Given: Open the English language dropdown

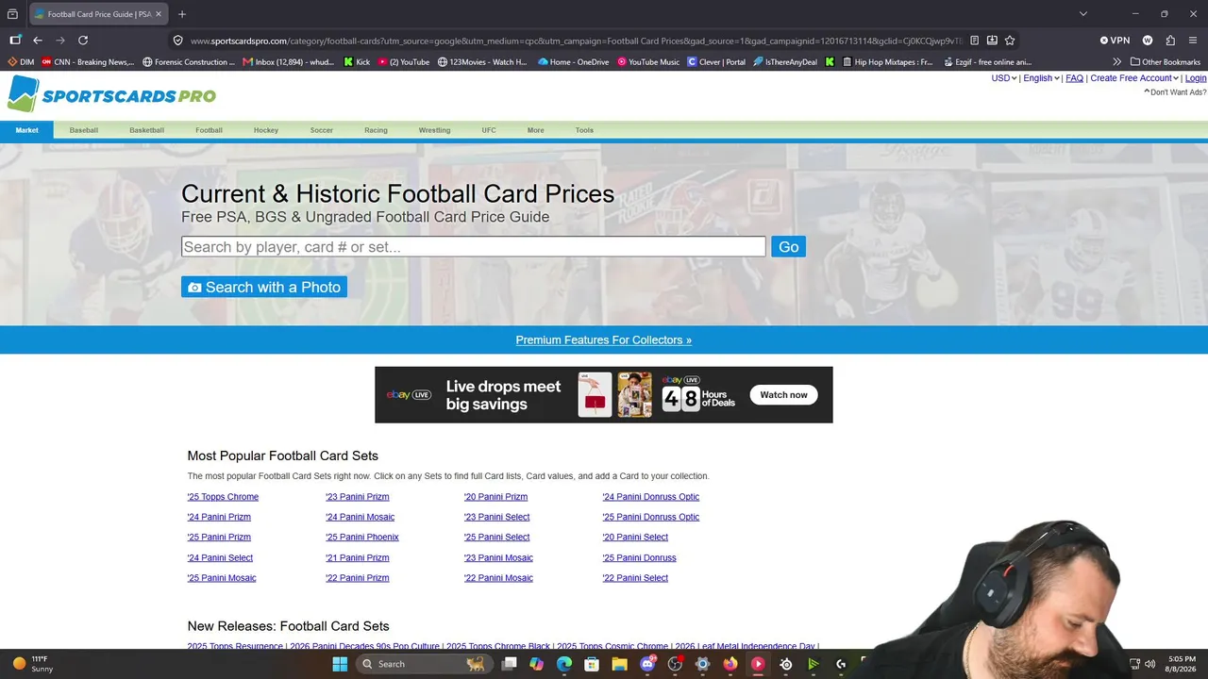Looking at the screenshot, I should (1041, 78).
